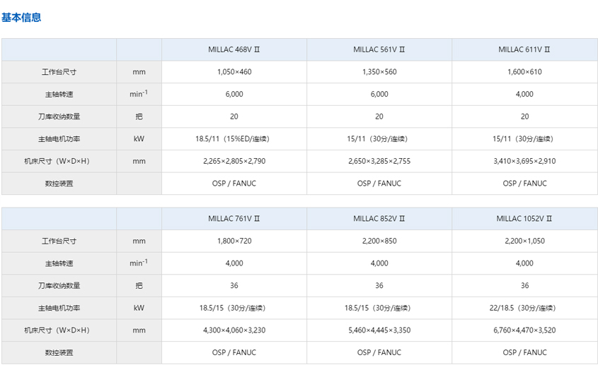Click the 3,410×3,695×2,910 machine size cell
Screen dimensions: 598x365
pos(524,161)
